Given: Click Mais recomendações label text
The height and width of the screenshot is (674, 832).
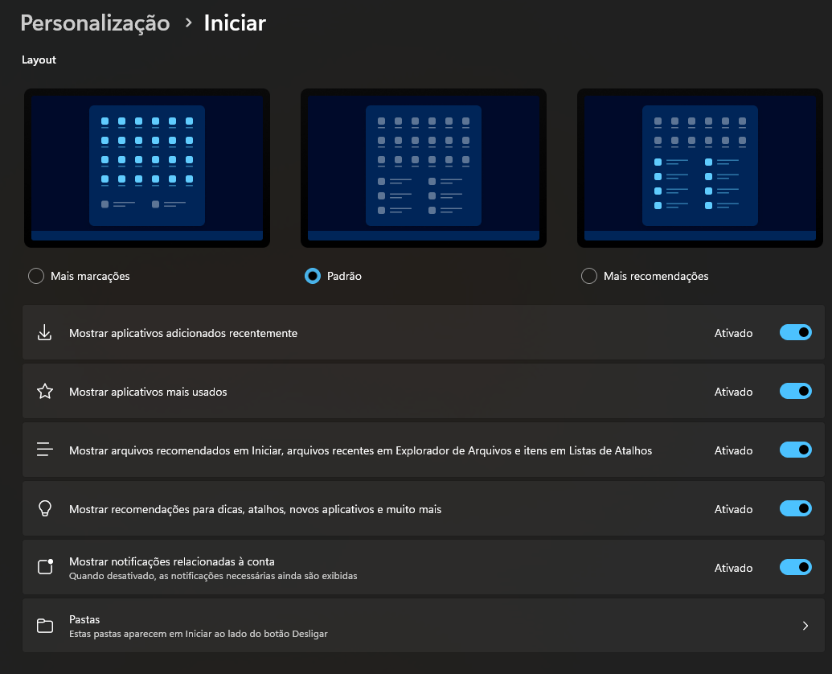Looking at the screenshot, I should [x=656, y=276].
